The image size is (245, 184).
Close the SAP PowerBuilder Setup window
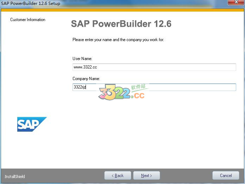click(236, 2)
